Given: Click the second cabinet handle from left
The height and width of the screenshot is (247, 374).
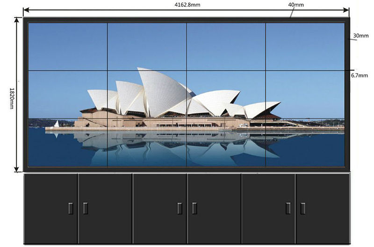Looking at the screenshot, I should pos(85,208).
